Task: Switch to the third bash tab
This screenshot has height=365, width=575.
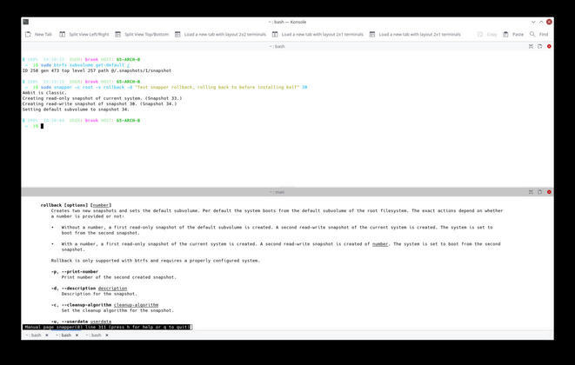Action: point(93,335)
